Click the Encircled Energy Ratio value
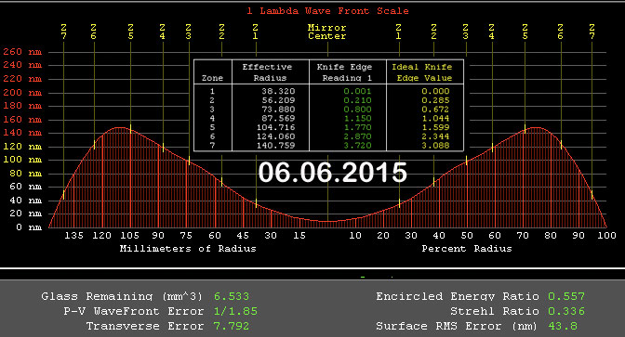This screenshot has height=337, width=625. point(566,296)
